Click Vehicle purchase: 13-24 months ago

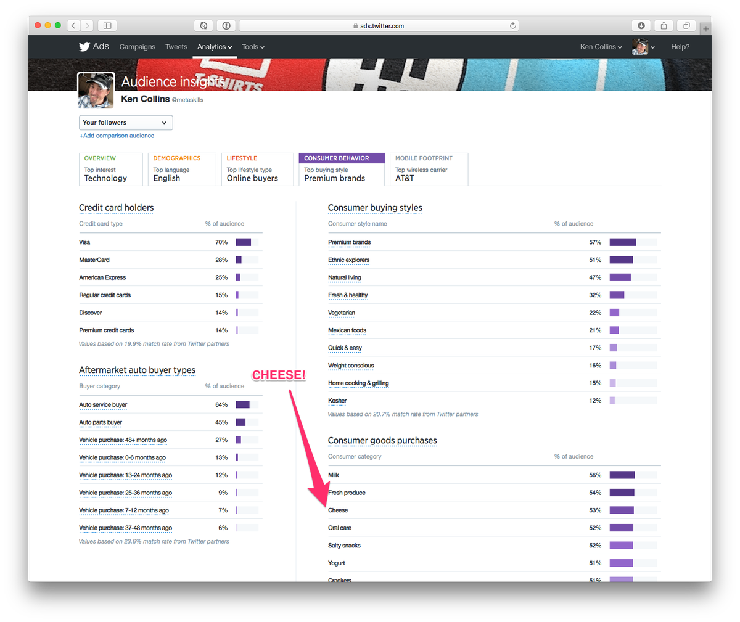125,475
